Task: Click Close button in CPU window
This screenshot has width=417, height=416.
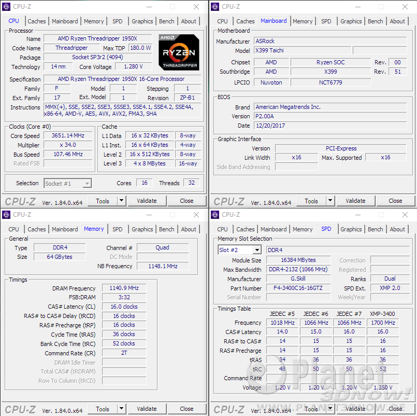Action: point(186,201)
